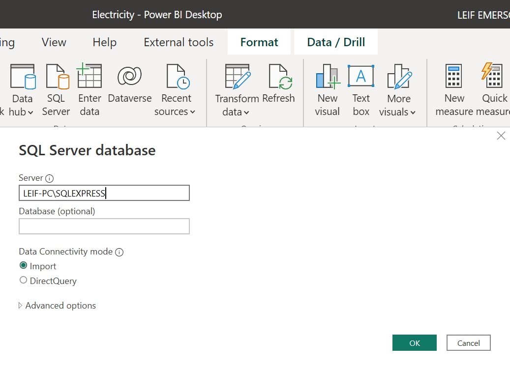
Task: Switch to the Format tab
Action: coord(259,42)
